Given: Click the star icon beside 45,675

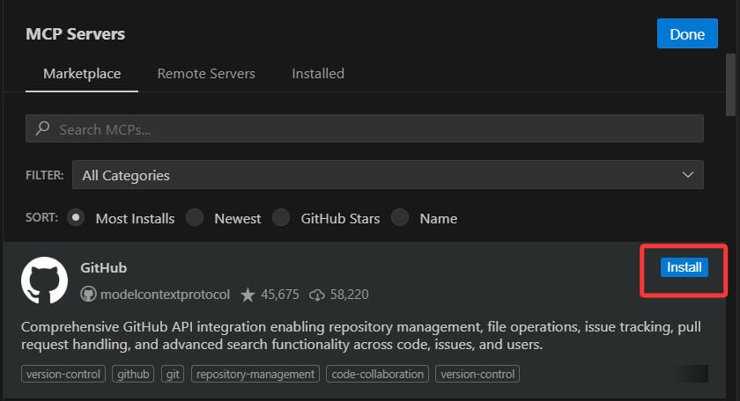Looking at the screenshot, I should [248, 295].
